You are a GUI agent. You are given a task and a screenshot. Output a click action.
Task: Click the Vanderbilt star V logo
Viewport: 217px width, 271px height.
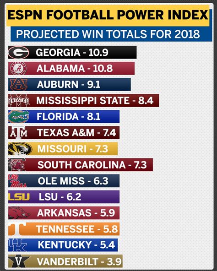19,261
